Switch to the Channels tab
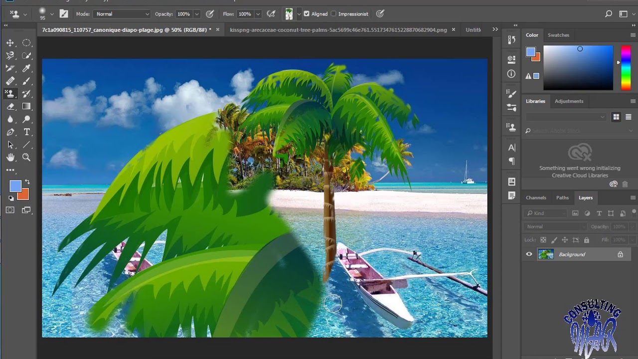638x359 pixels. click(536, 198)
